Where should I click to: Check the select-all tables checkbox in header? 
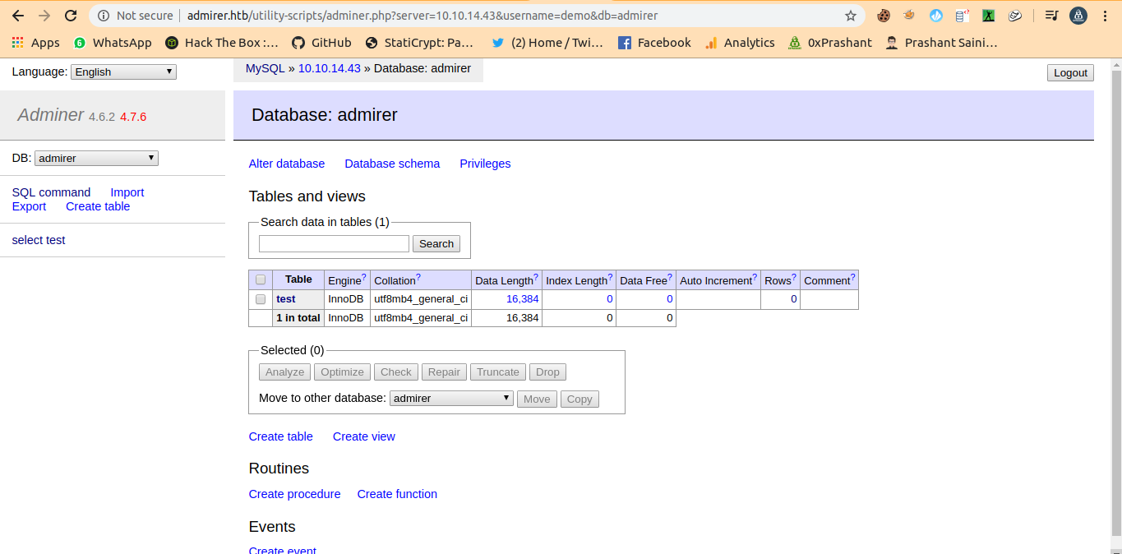[261, 280]
